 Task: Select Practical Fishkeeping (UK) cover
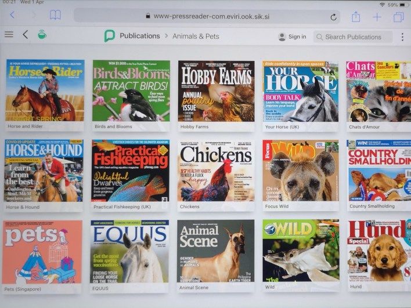[x=130, y=171]
